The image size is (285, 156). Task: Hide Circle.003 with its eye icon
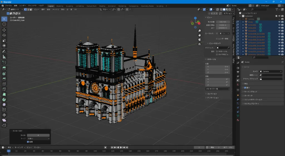click(279, 31)
